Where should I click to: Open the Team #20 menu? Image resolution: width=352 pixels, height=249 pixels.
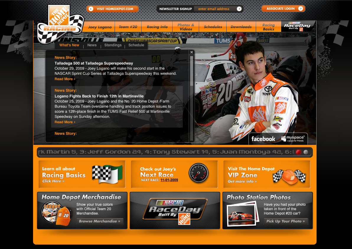coord(128,27)
